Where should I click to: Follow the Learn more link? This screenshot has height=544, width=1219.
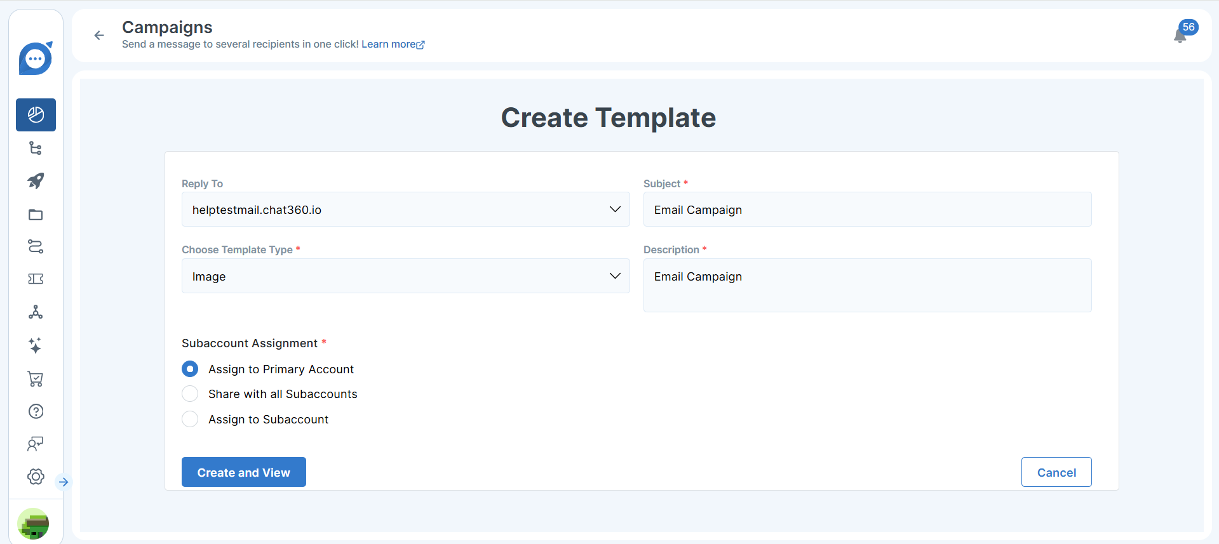coord(393,44)
